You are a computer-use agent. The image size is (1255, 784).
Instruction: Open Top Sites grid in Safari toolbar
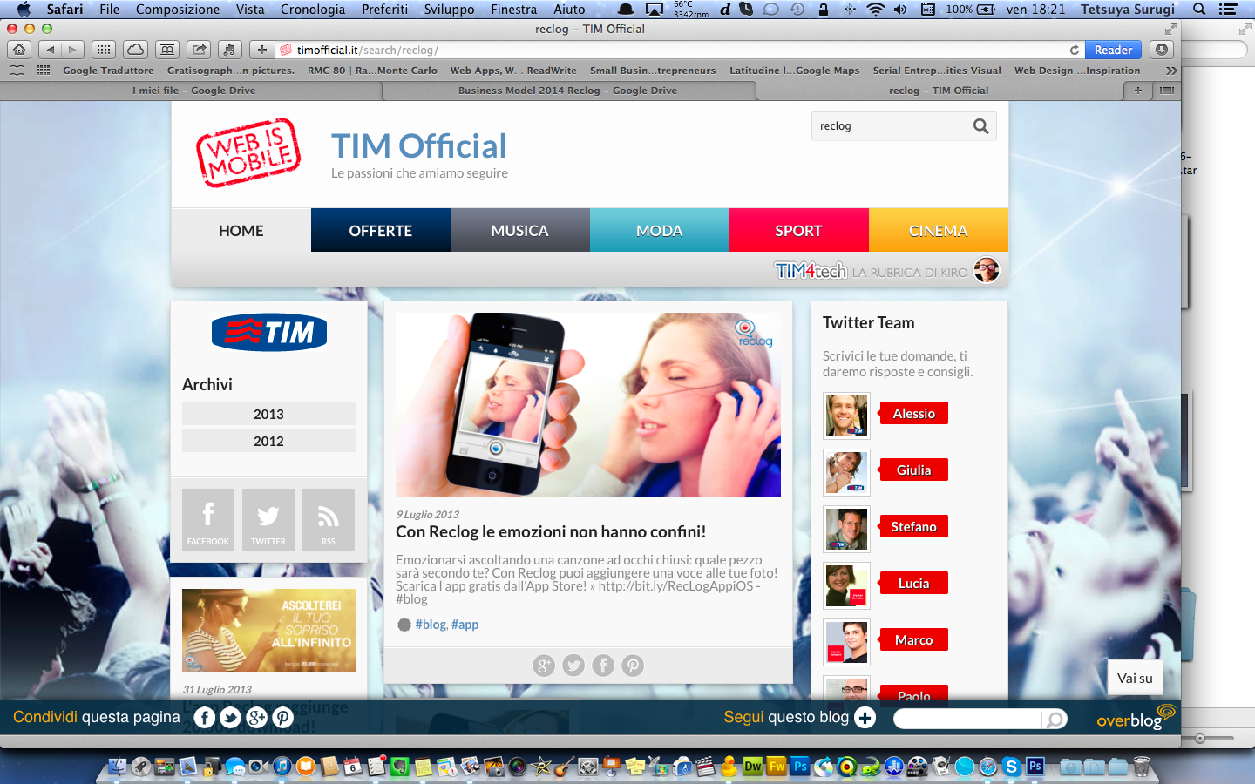tap(104, 50)
